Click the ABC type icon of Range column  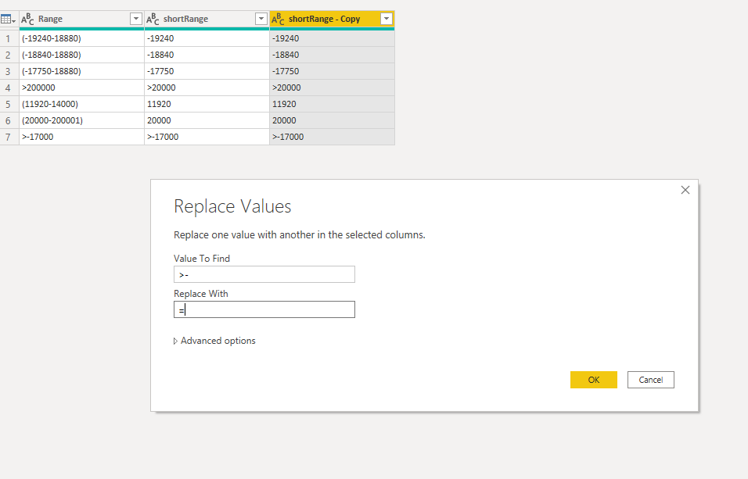pos(27,19)
